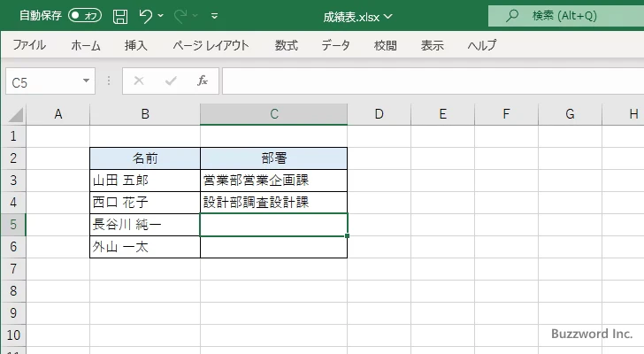Select column A header
This screenshot has width=644, height=354.
pos(57,114)
